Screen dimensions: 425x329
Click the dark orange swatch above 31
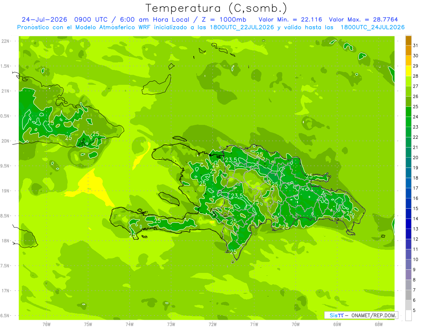click(x=408, y=41)
